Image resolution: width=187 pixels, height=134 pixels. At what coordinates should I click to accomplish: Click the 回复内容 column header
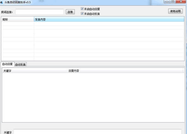(125, 71)
